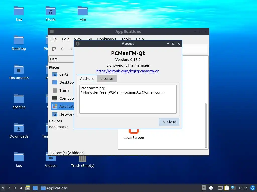
Task: Click the file manager quick launch icon
Action: coord(28,188)
